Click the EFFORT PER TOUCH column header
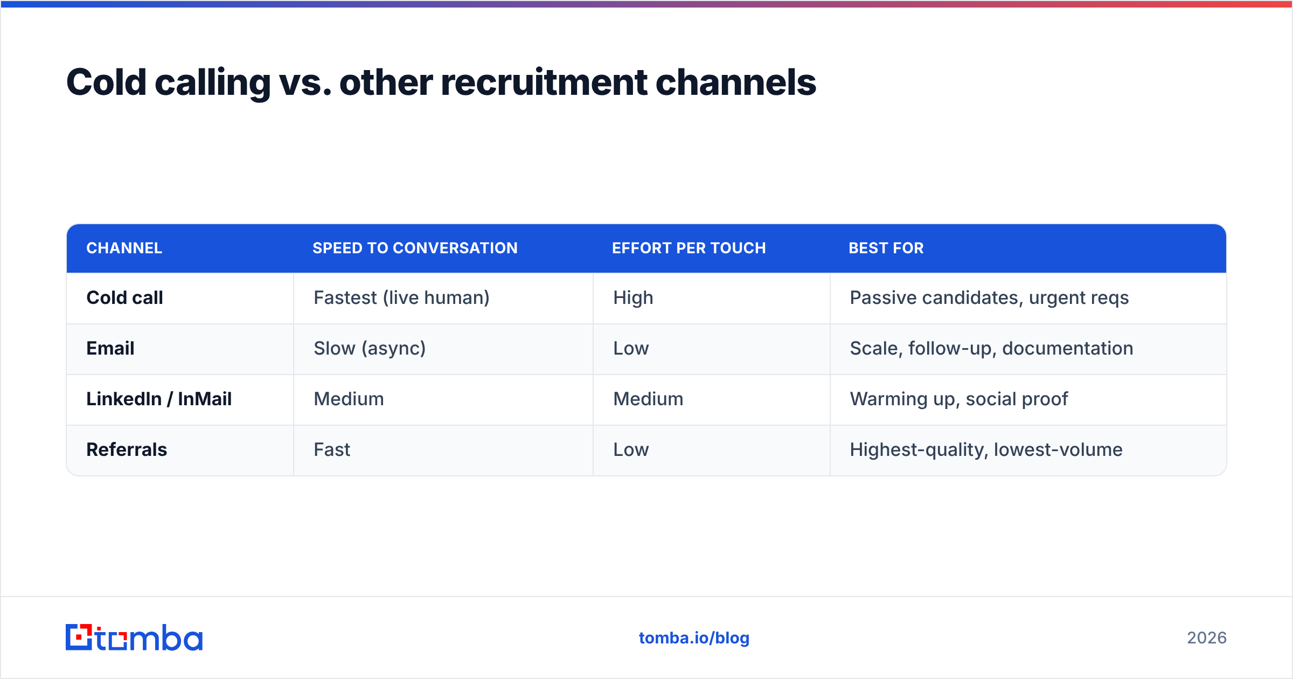 pyautogui.click(x=689, y=248)
